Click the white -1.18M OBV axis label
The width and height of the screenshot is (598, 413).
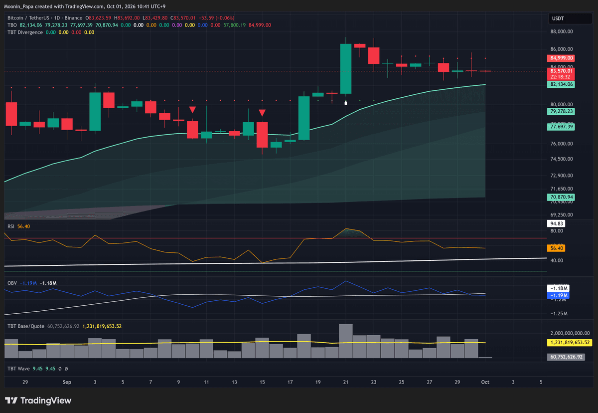point(558,288)
